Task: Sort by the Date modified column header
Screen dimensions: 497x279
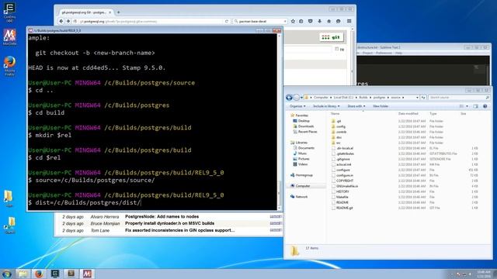Action: tap(408, 114)
